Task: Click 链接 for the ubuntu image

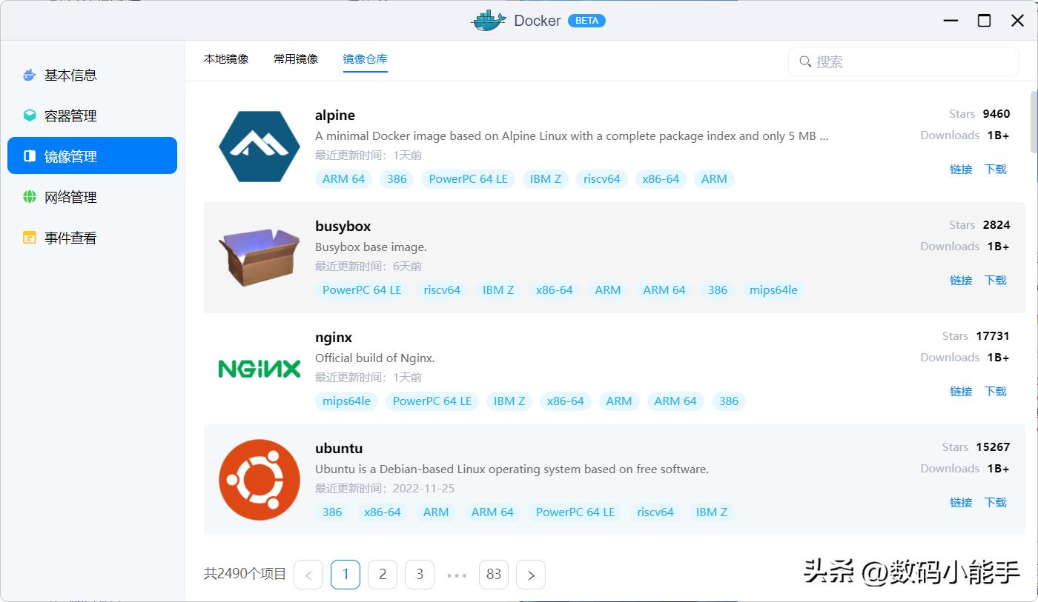Action: tap(961, 502)
